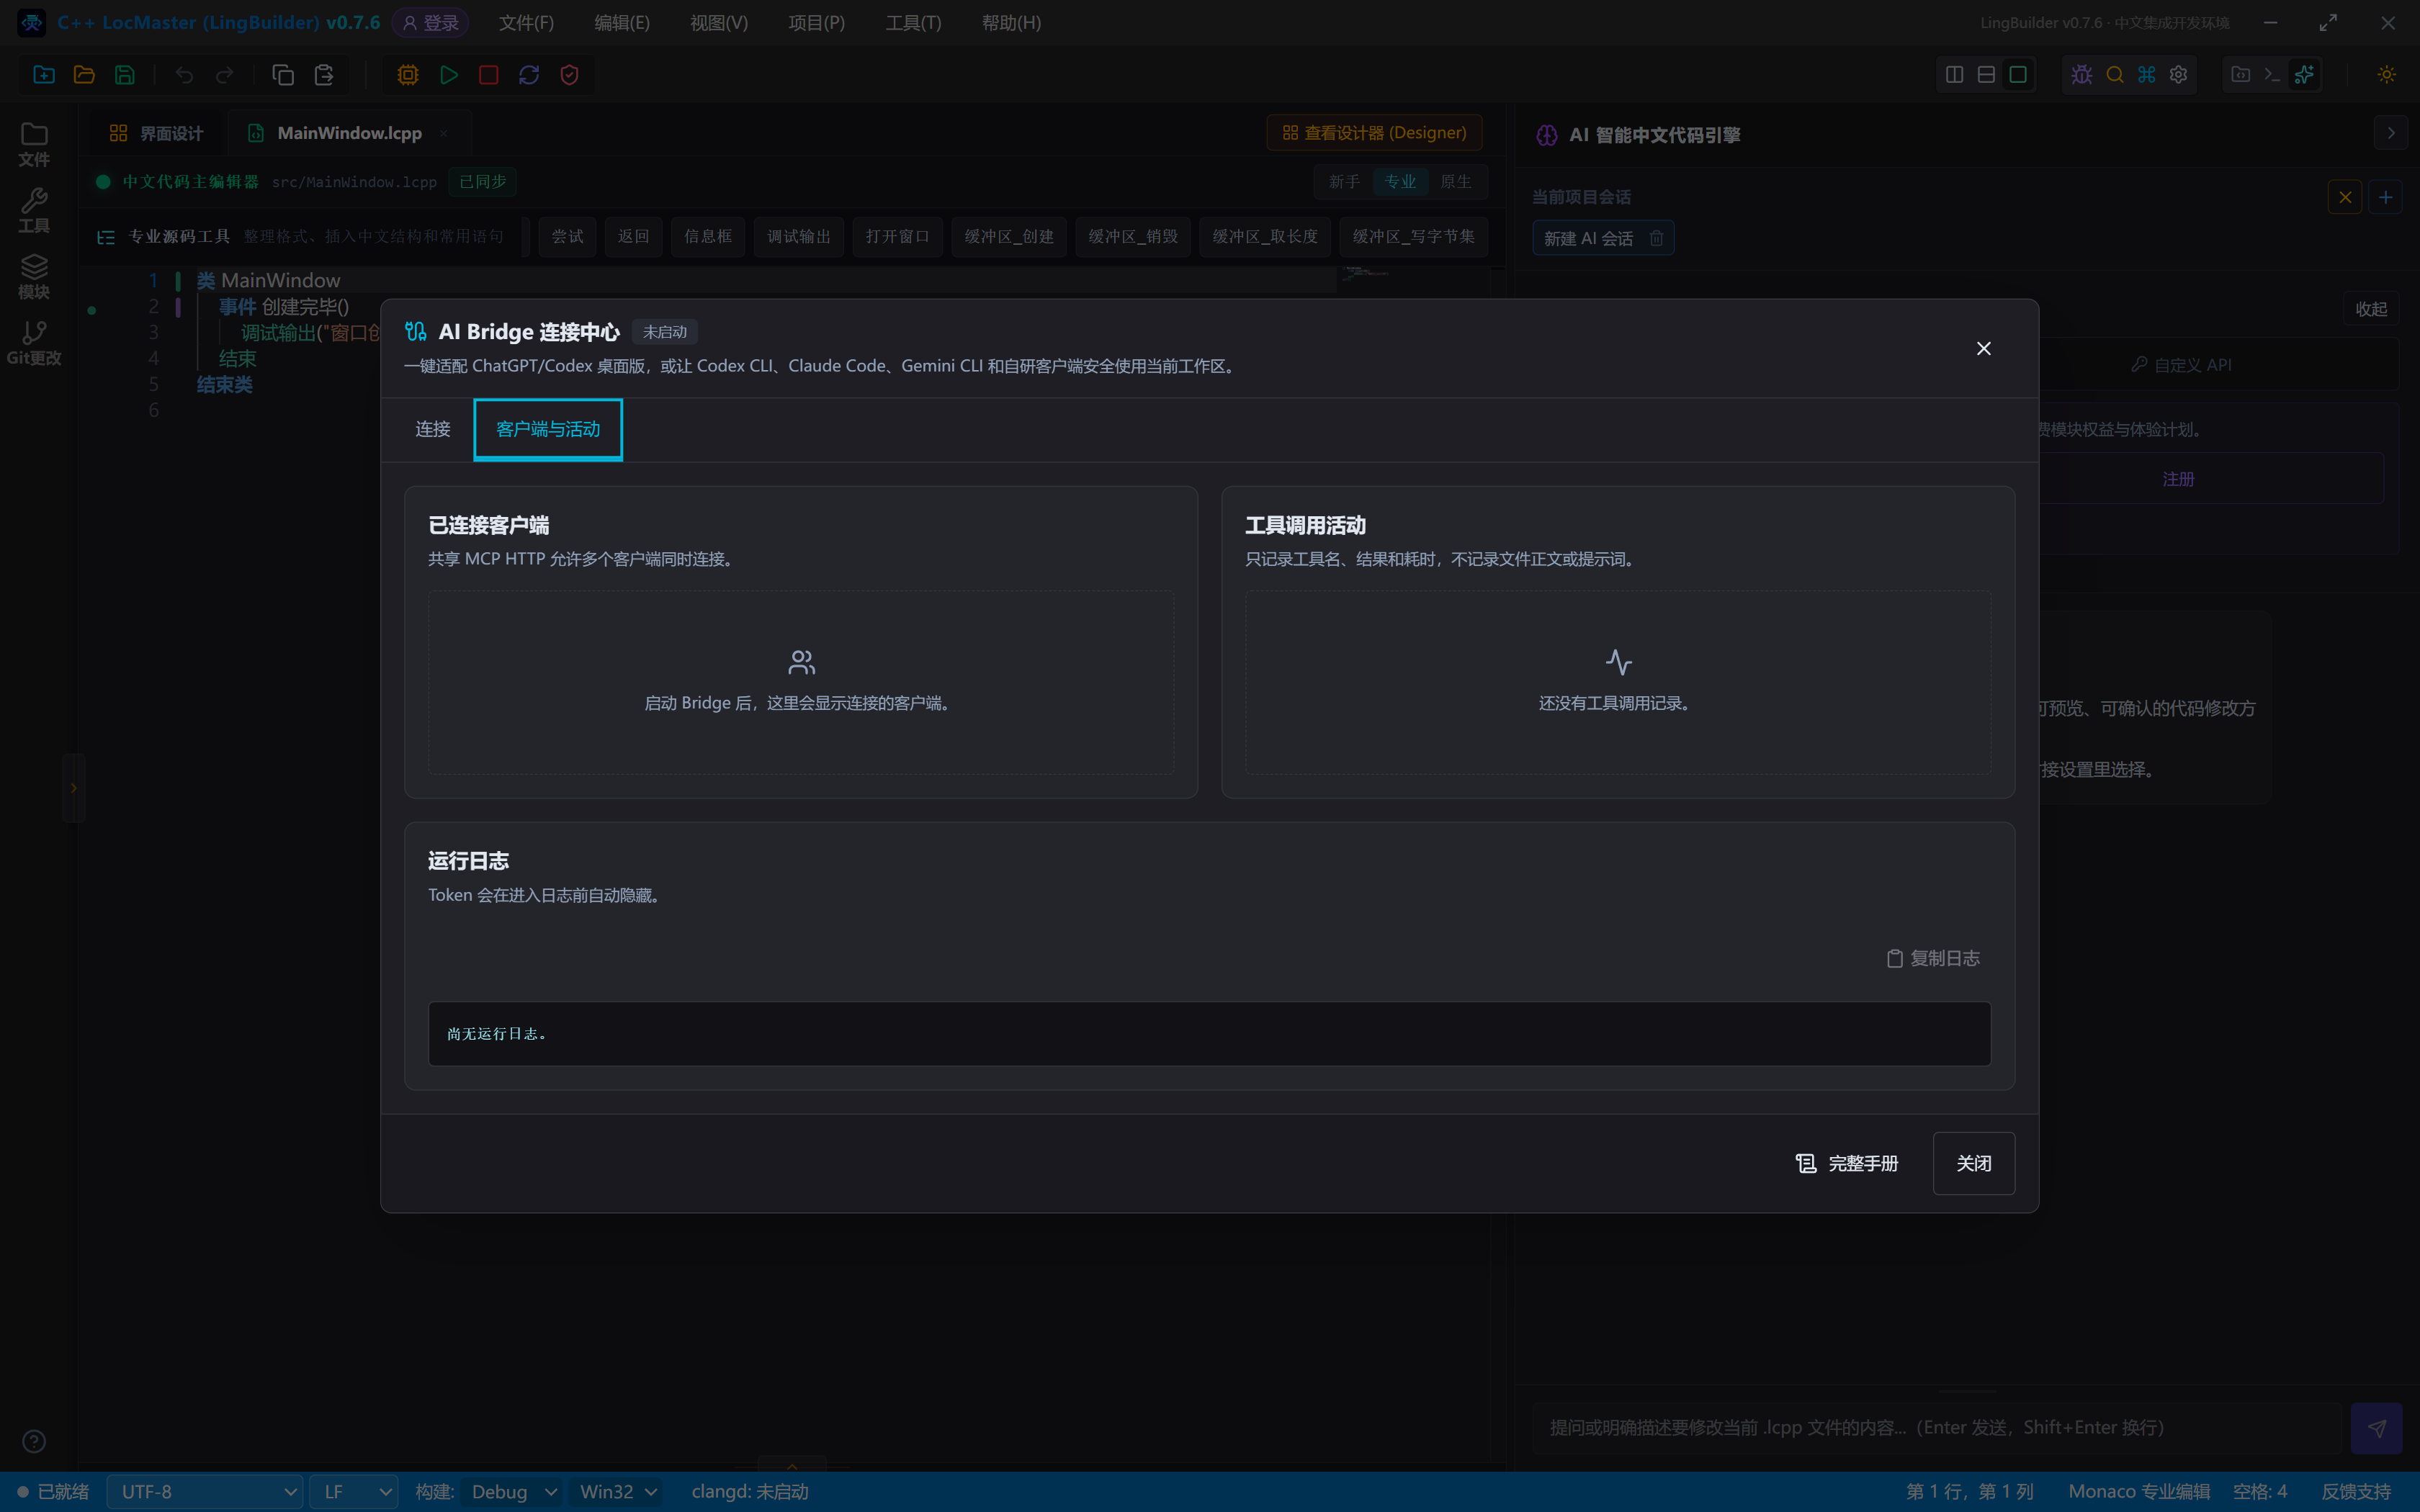Image resolution: width=2420 pixels, height=1512 pixels.
Task: Click the save icon in toolbar
Action: click(125, 75)
